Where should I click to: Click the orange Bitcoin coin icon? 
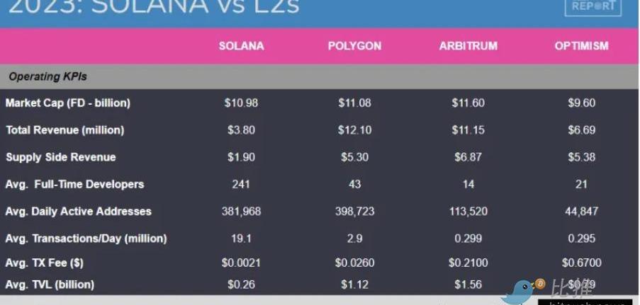pyautogui.click(x=540, y=284)
